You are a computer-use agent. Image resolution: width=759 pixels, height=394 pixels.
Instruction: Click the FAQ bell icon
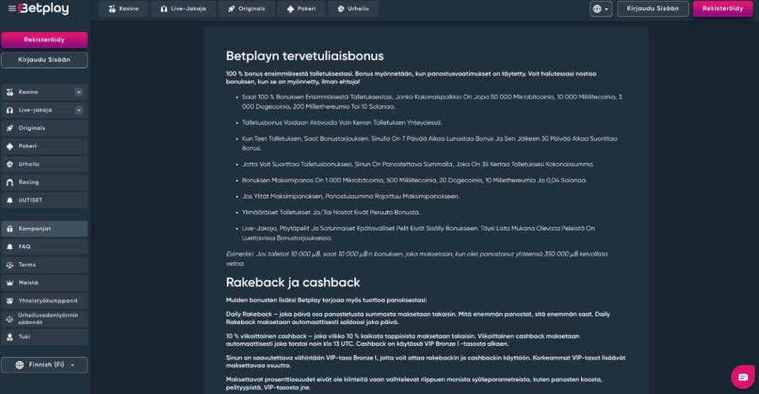[x=9, y=247]
